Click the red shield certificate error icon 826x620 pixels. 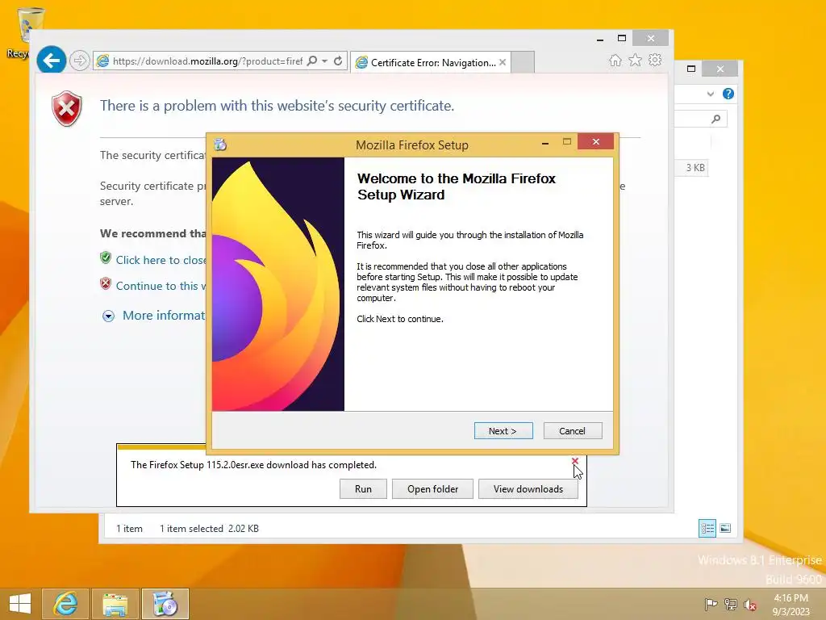point(66,109)
